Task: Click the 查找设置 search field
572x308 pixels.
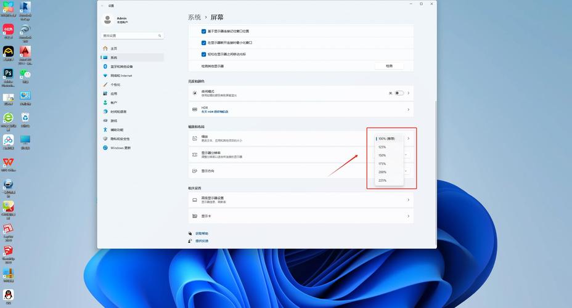Action: coord(131,36)
